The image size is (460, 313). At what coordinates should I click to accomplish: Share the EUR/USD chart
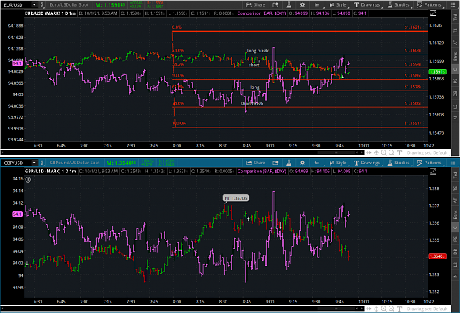coord(255,4)
